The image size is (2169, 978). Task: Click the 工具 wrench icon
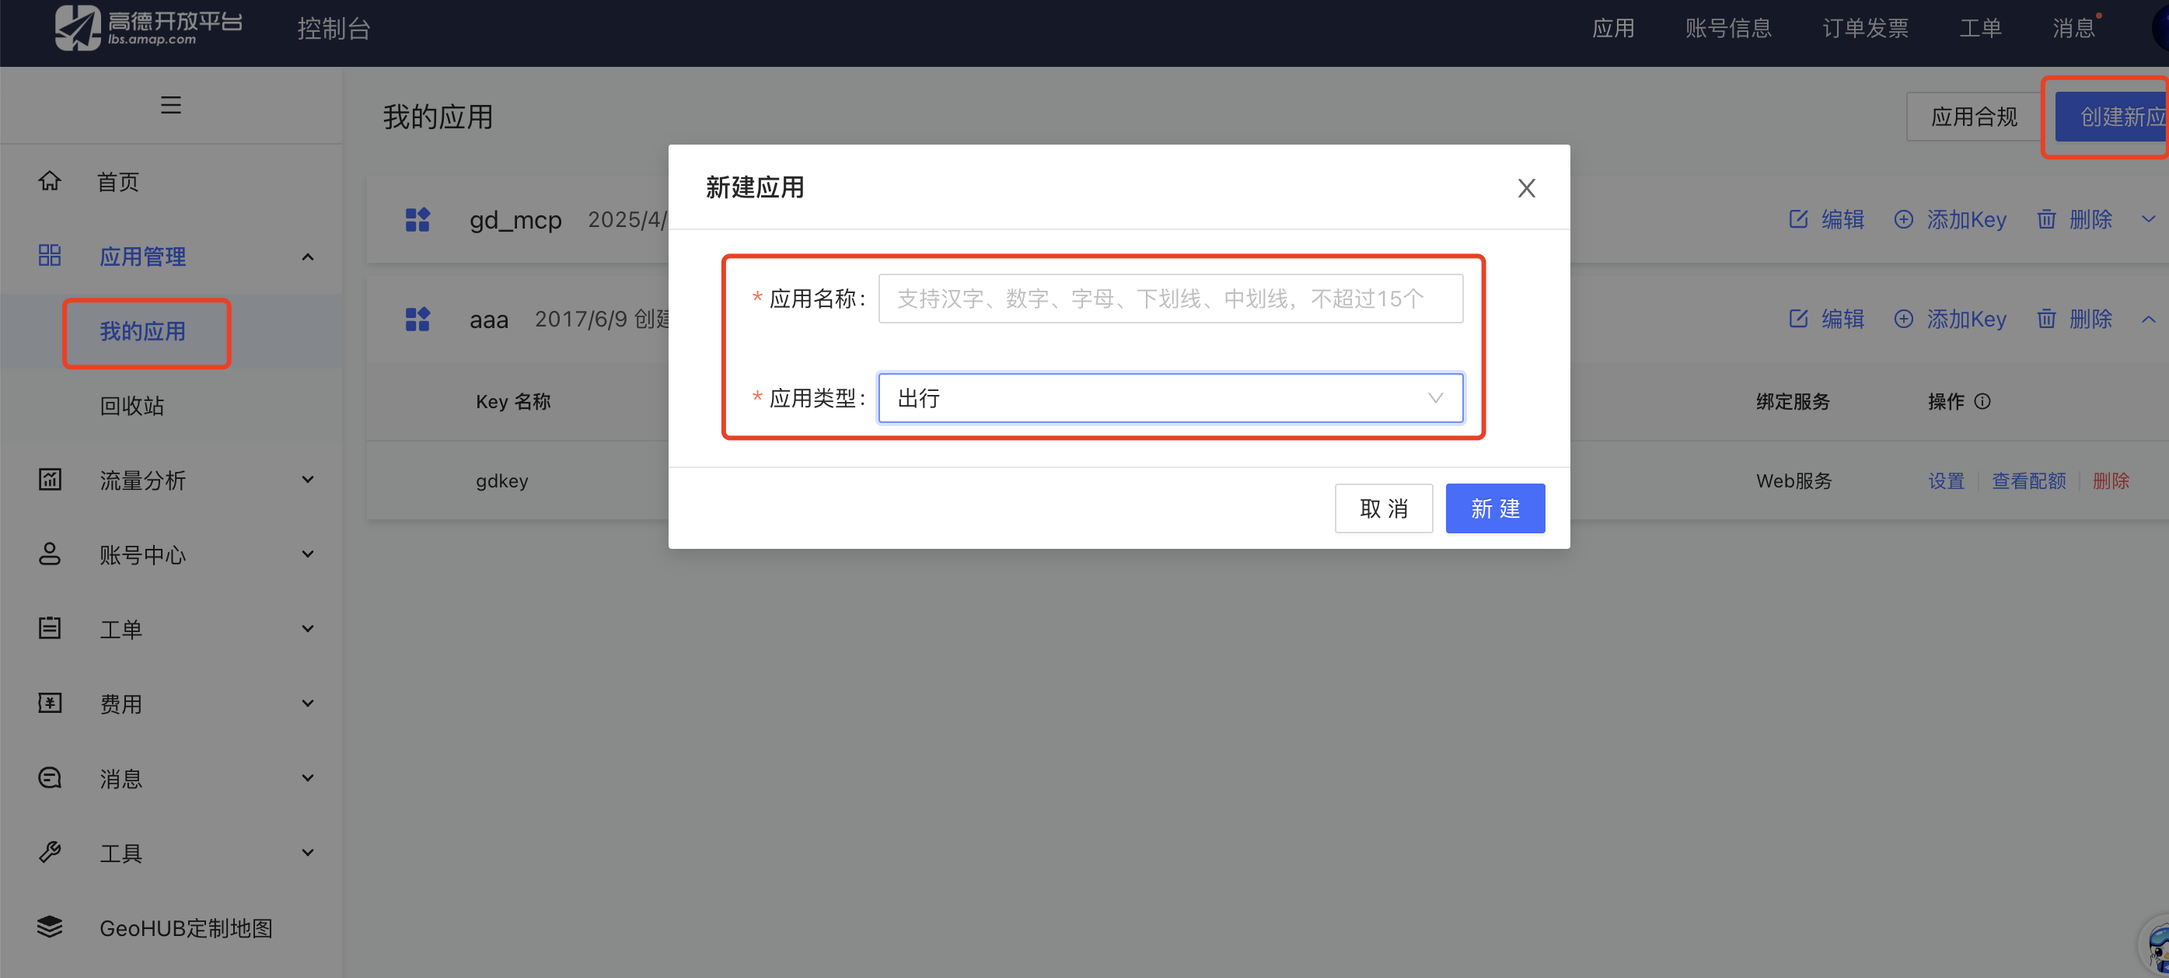[x=50, y=852]
